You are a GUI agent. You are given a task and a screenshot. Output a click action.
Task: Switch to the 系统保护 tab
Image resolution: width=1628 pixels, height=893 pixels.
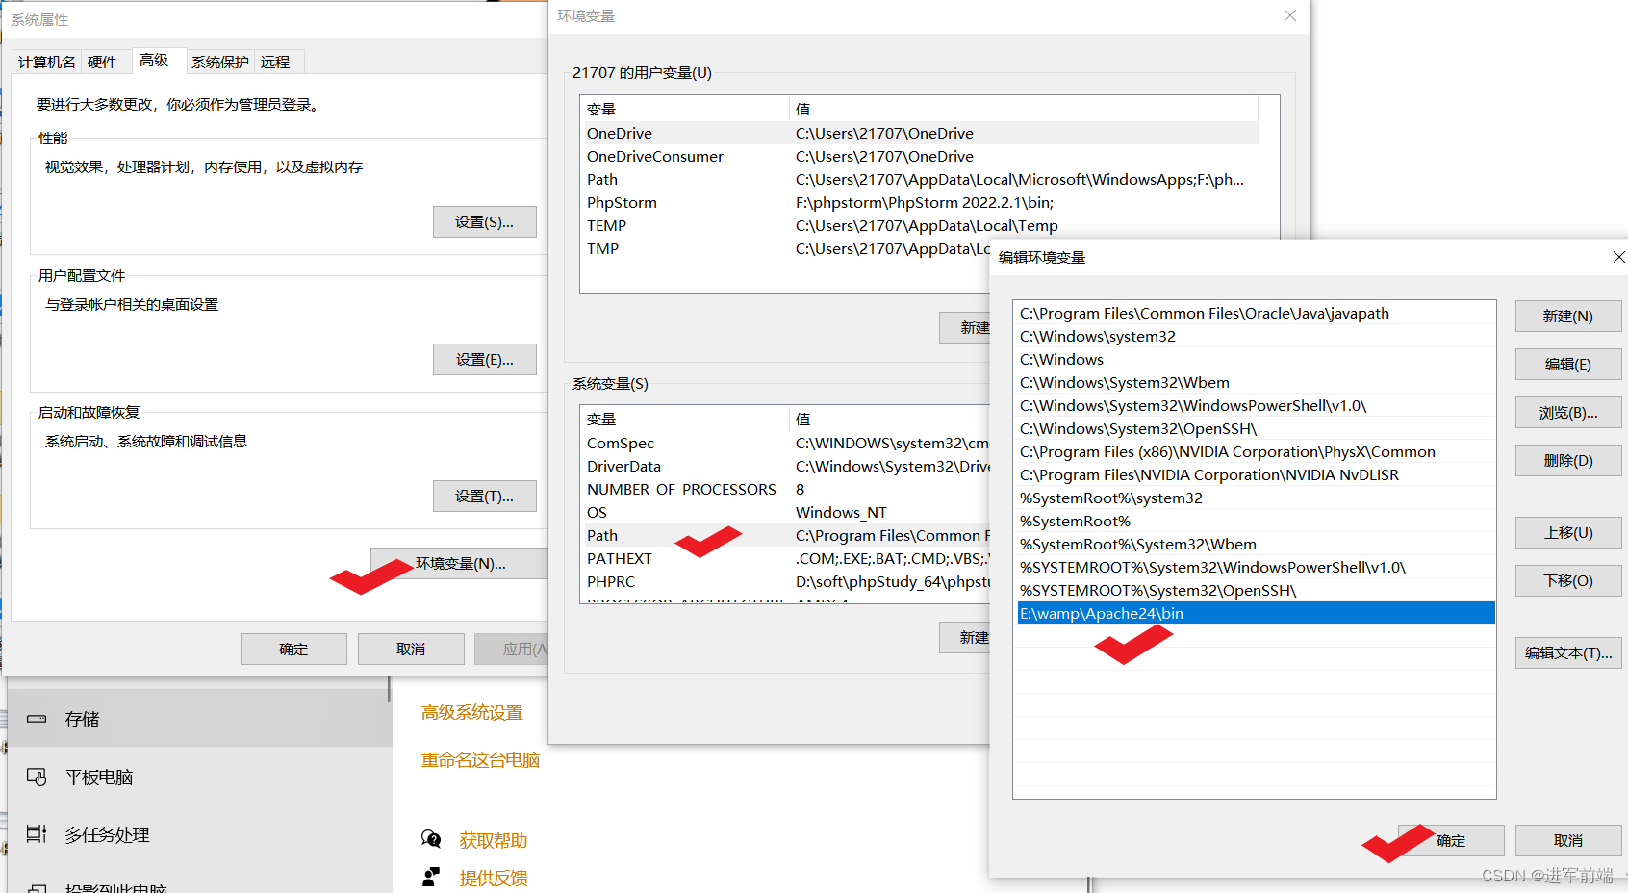pyautogui.click(x=219, y=61)
